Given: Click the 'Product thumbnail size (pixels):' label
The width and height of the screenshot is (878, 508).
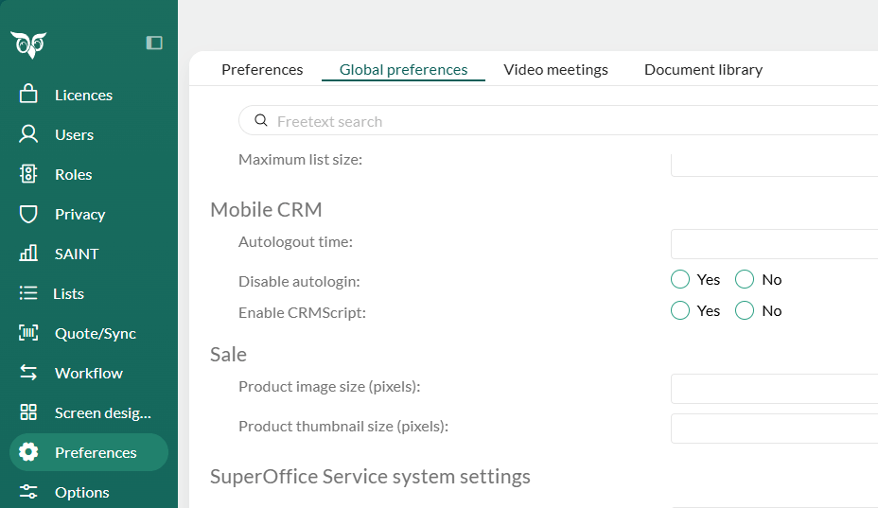Looking at the screenshot, I should [x=343, y=427].
